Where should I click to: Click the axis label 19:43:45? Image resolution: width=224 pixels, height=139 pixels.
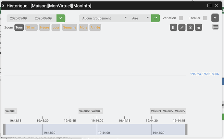coord(70,121)
